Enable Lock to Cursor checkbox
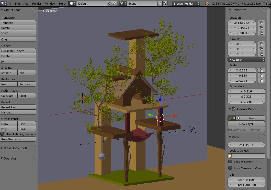The image size is (271, 190). [230, 162]
